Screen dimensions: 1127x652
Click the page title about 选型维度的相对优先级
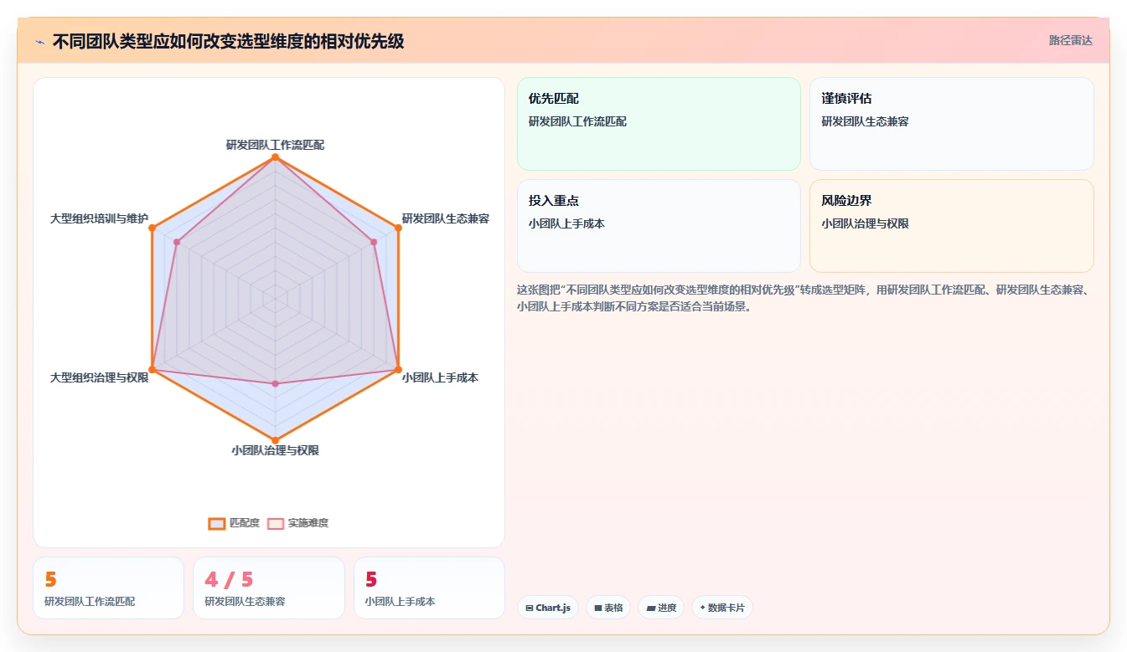(x=228, y=41)
